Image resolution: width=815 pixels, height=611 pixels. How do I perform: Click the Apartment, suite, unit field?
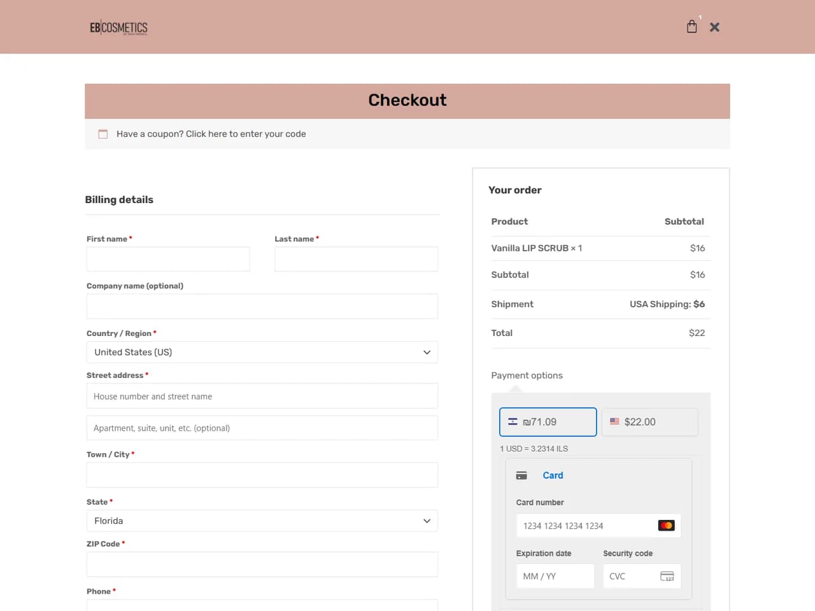[x=262, y=428]
